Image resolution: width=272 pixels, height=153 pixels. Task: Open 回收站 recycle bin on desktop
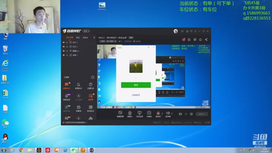(5, 50)
